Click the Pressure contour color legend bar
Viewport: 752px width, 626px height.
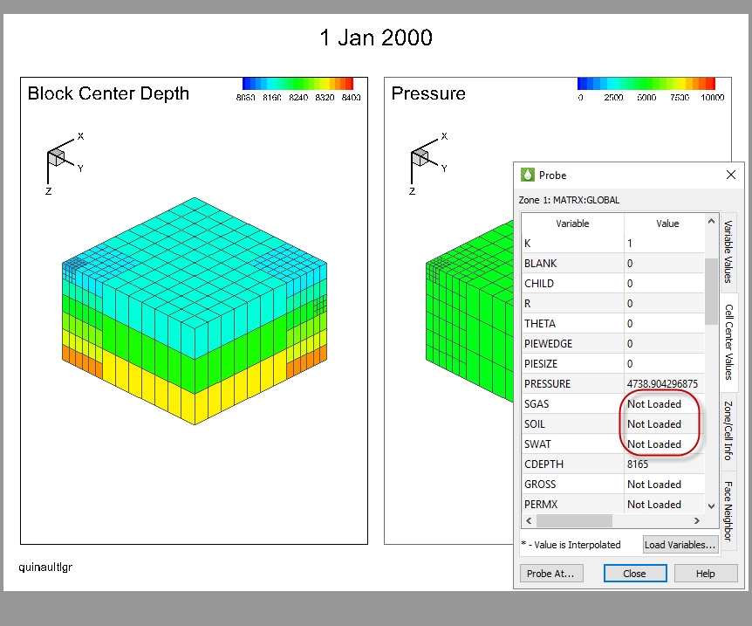[646, 84]
